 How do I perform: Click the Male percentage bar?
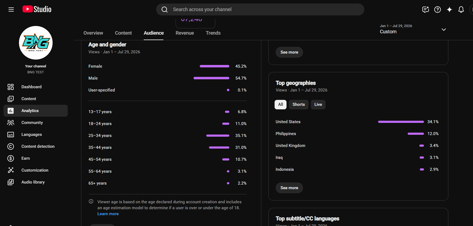pos(211,78)
